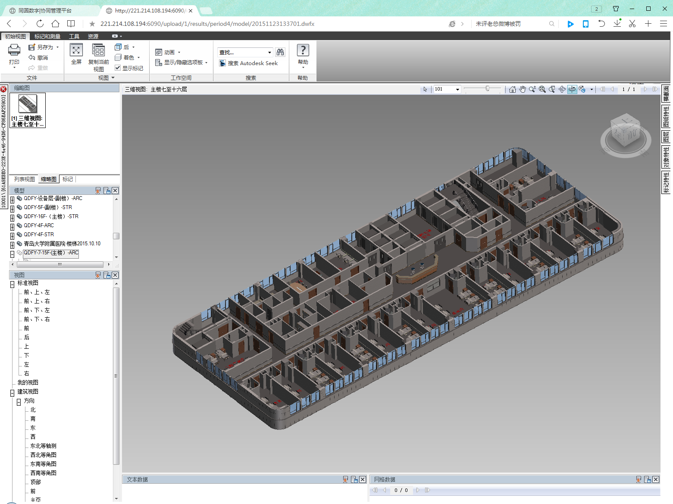Toggle pin on the 模型 panel

(98, 191)
